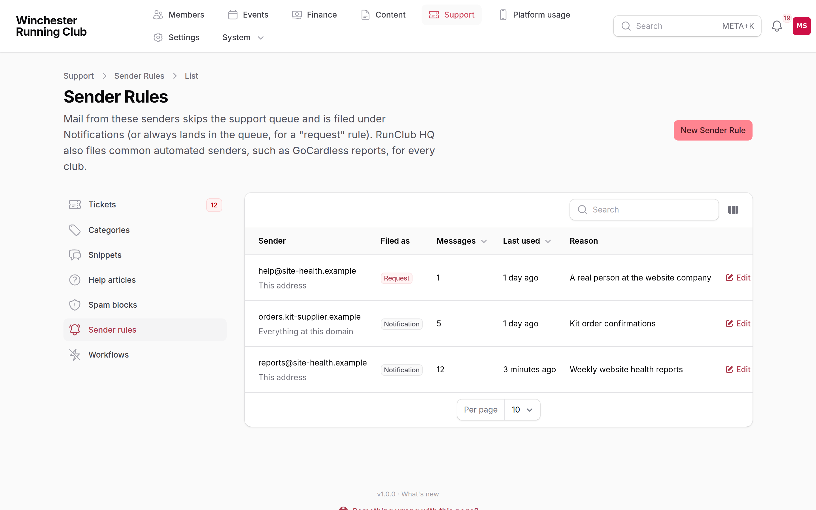Click the global Search field with META+K
Image resolution: width=816 pixels, height=510 pixels.
point(687,26)
